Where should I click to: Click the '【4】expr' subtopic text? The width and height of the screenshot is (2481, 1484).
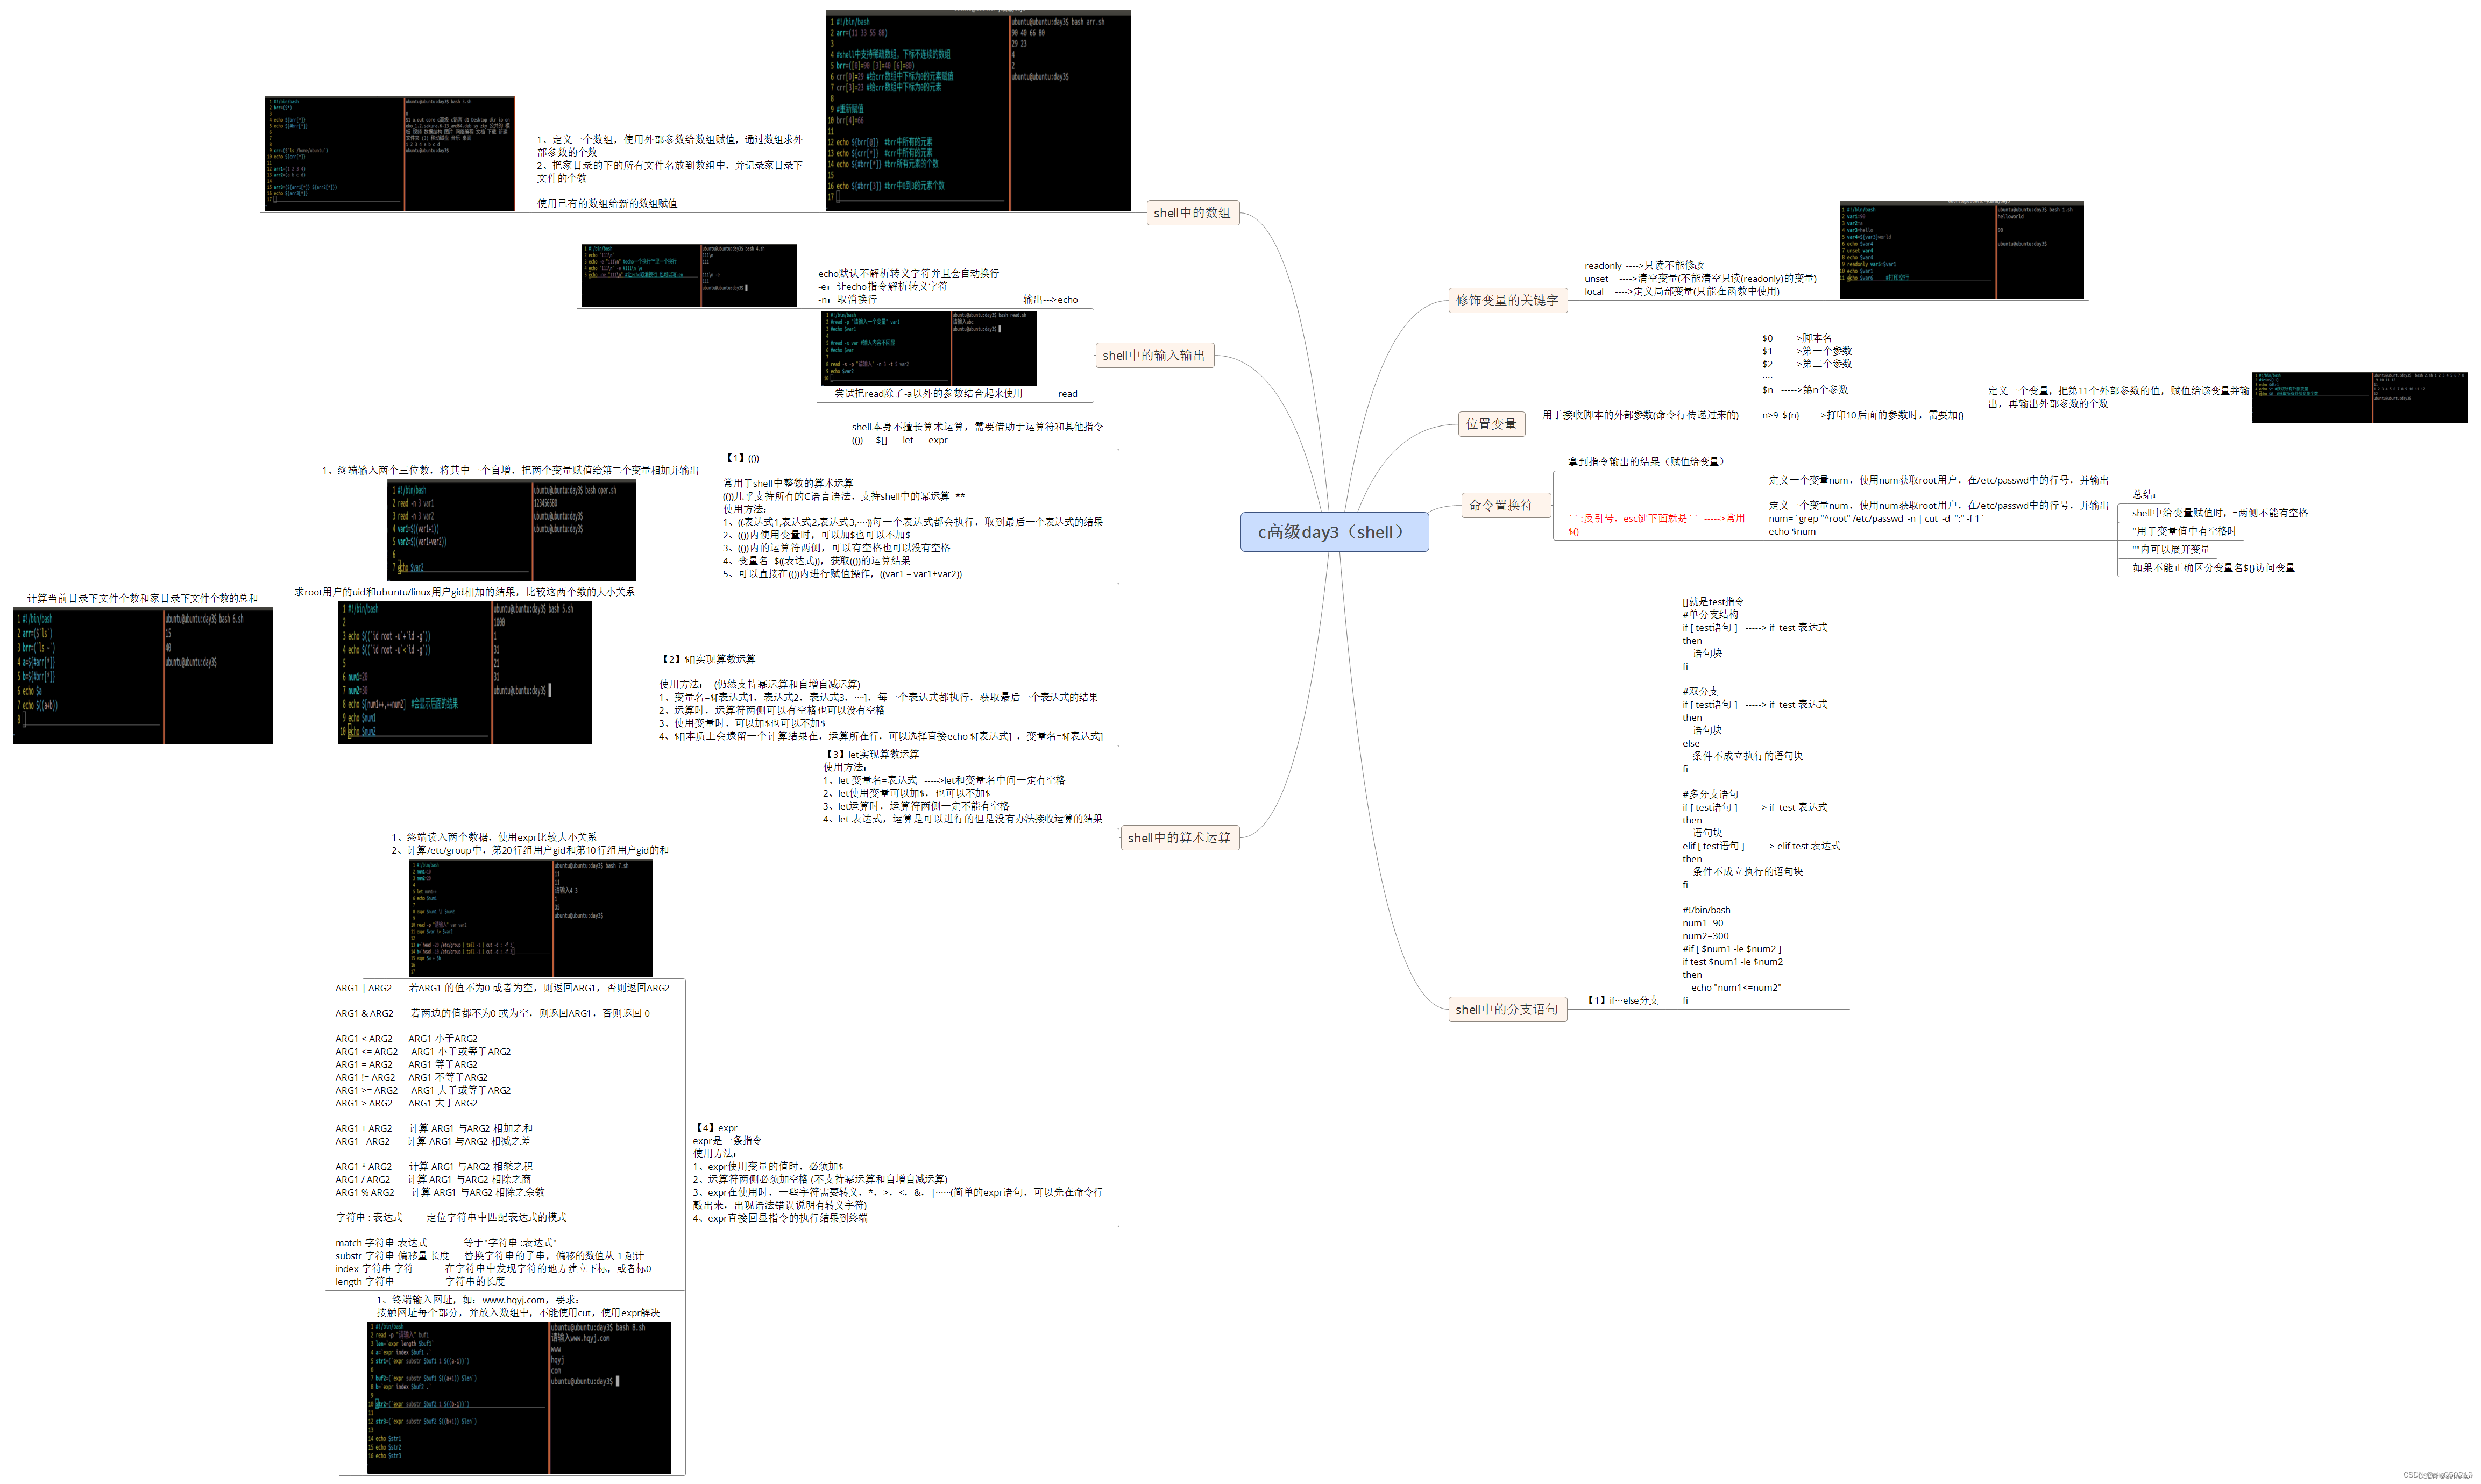(716, 1128)
